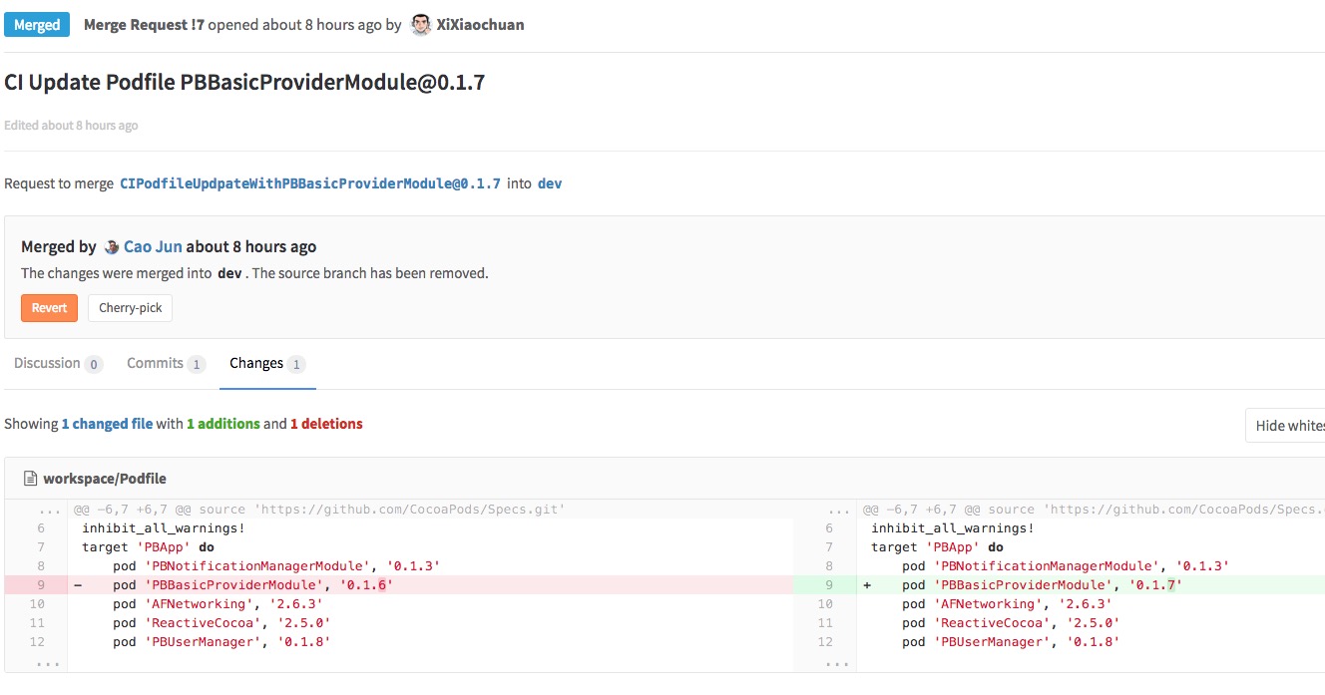Click XiXiaochuan's avatar icon
The height and width of the screenshot is (695, 1325).
(421, 24)
